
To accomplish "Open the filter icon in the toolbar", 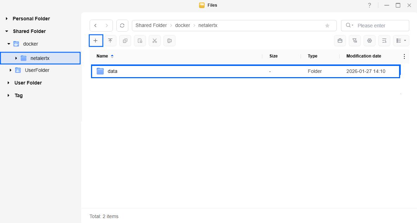I will point(355,41).
